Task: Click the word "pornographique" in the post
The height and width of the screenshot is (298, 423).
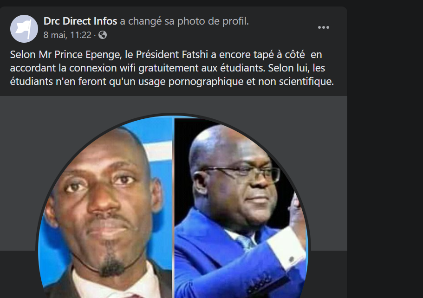Action: (206, 81)
